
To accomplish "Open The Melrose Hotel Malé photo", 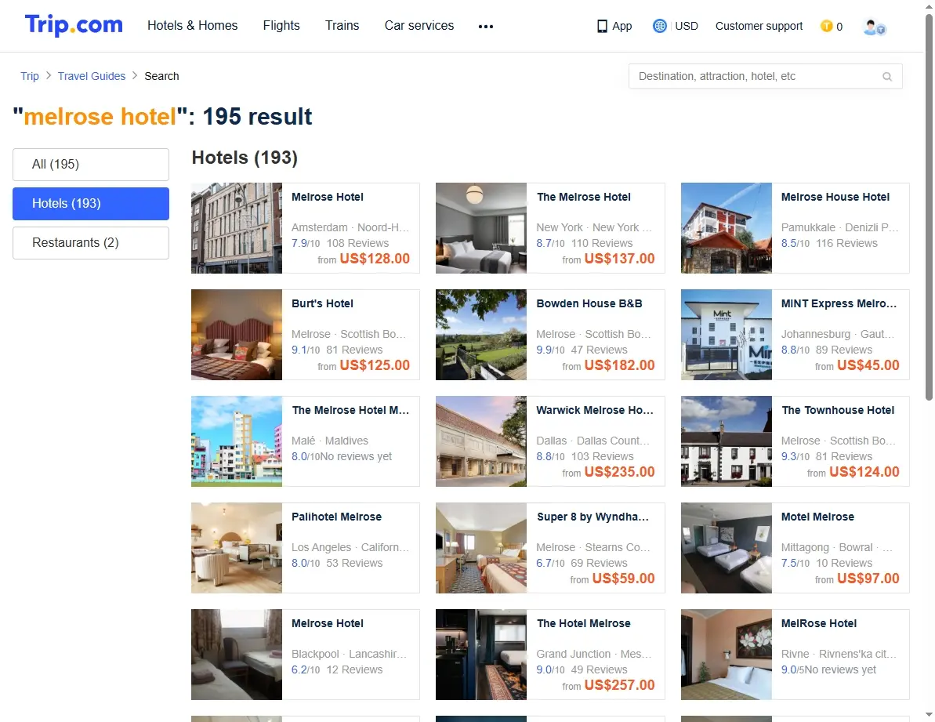I will click(236, 441).
